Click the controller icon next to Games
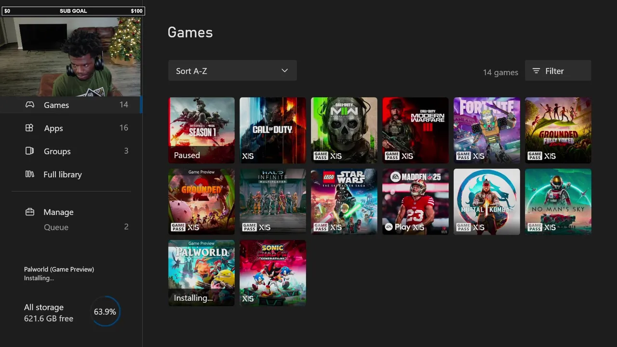The image size is (617, 347). pyautogui.click(x=30, y=105)
